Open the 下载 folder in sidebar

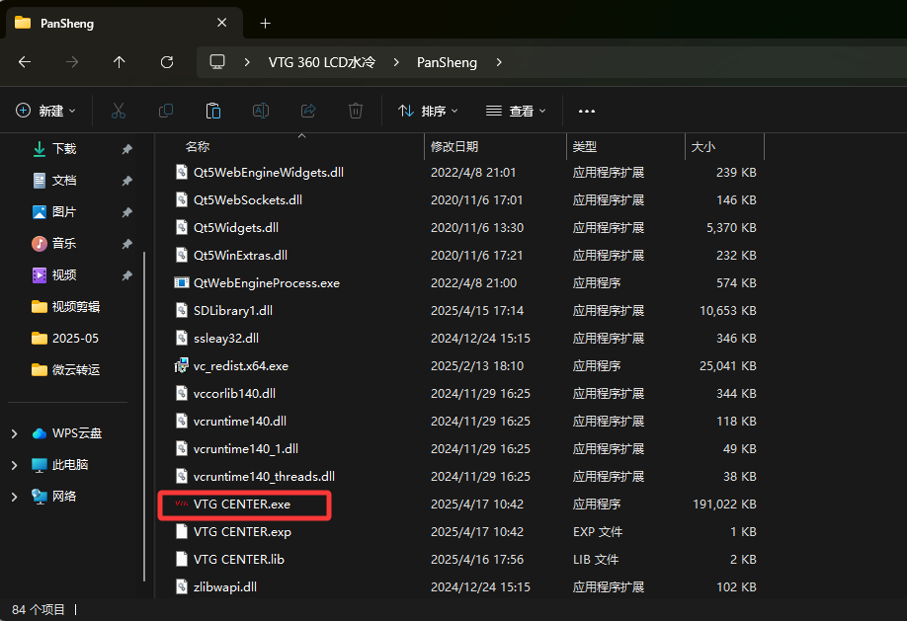pyautogui.click(x=64, y=149)
